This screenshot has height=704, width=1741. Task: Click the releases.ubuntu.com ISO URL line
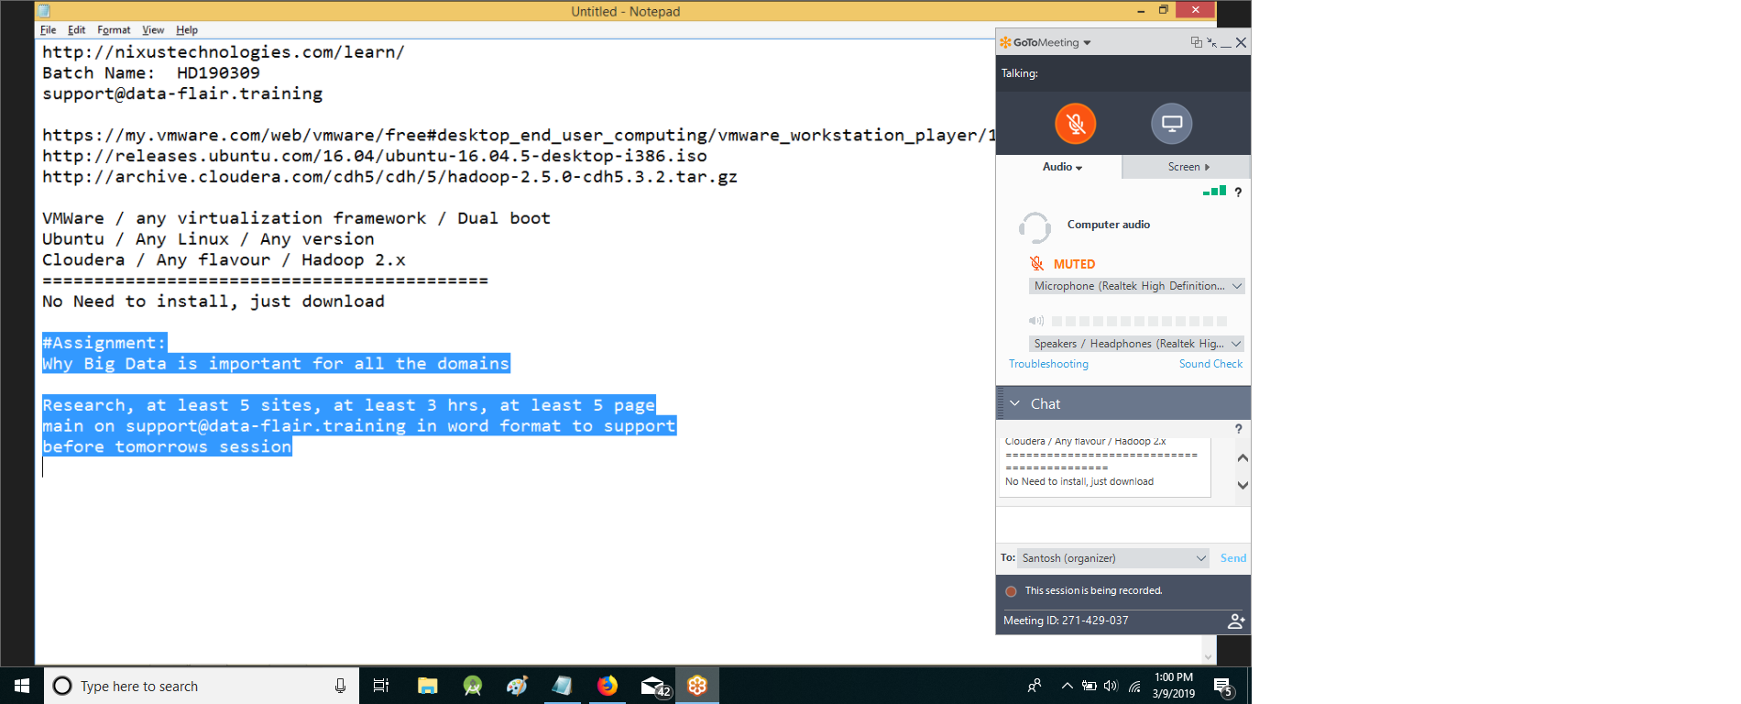click(x=375, y=156)
